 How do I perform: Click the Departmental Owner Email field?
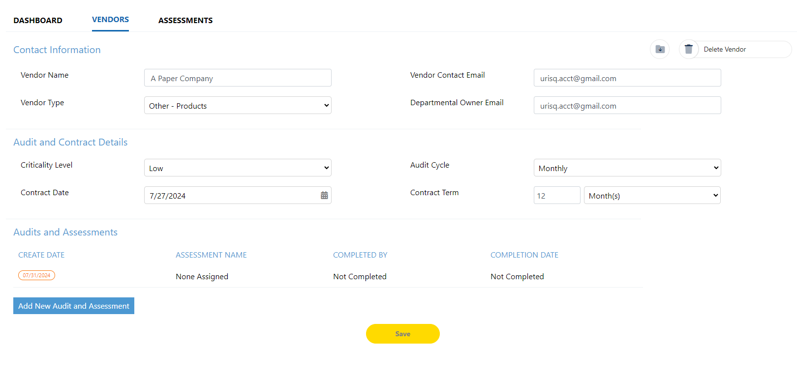[627, 105]
